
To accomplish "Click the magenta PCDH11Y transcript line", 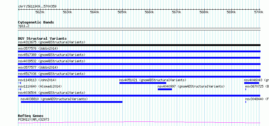I will (139, 122).
